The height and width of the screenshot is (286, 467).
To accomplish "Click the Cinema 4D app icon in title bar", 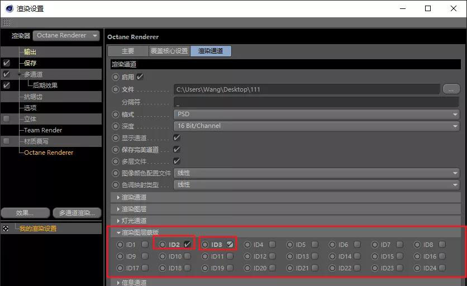I will [9, 8].
